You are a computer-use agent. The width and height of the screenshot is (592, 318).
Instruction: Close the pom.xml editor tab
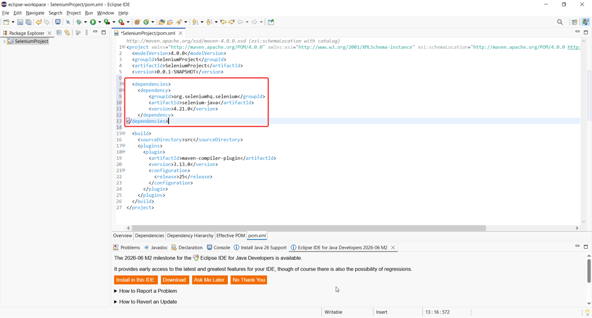click(x=180, y=33)
